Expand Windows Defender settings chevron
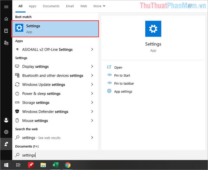 (x=92, y=111)
